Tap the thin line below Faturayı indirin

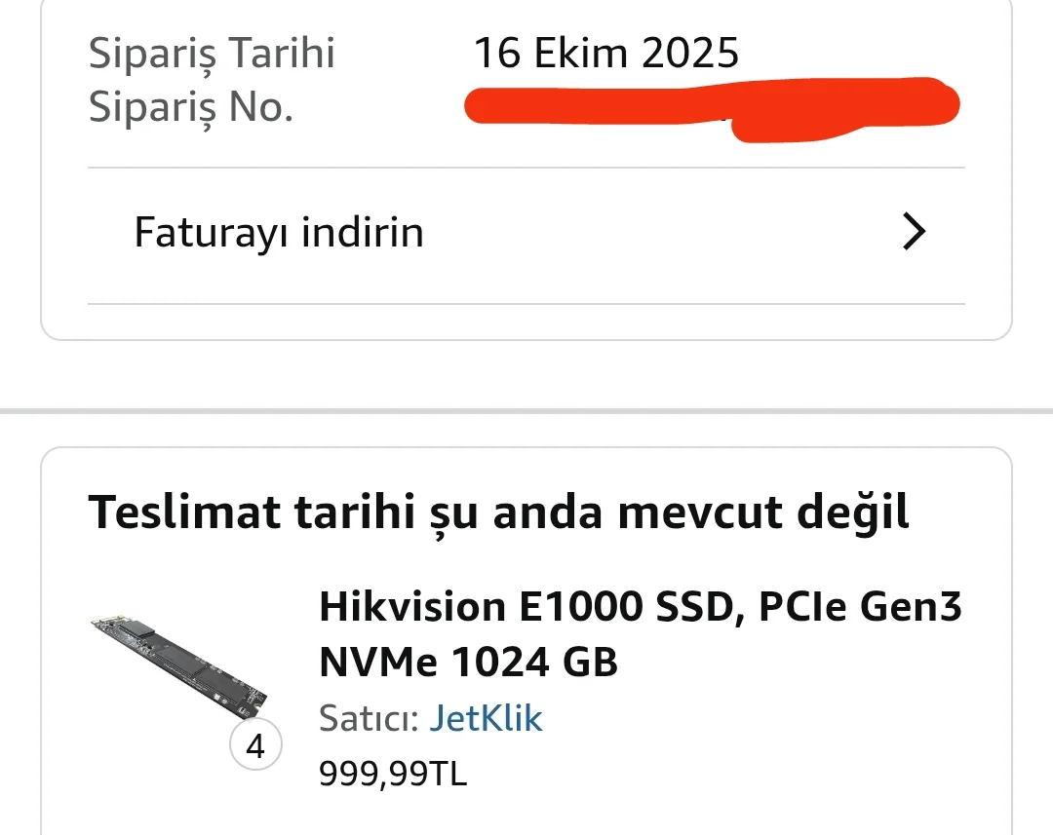(526, 304)
